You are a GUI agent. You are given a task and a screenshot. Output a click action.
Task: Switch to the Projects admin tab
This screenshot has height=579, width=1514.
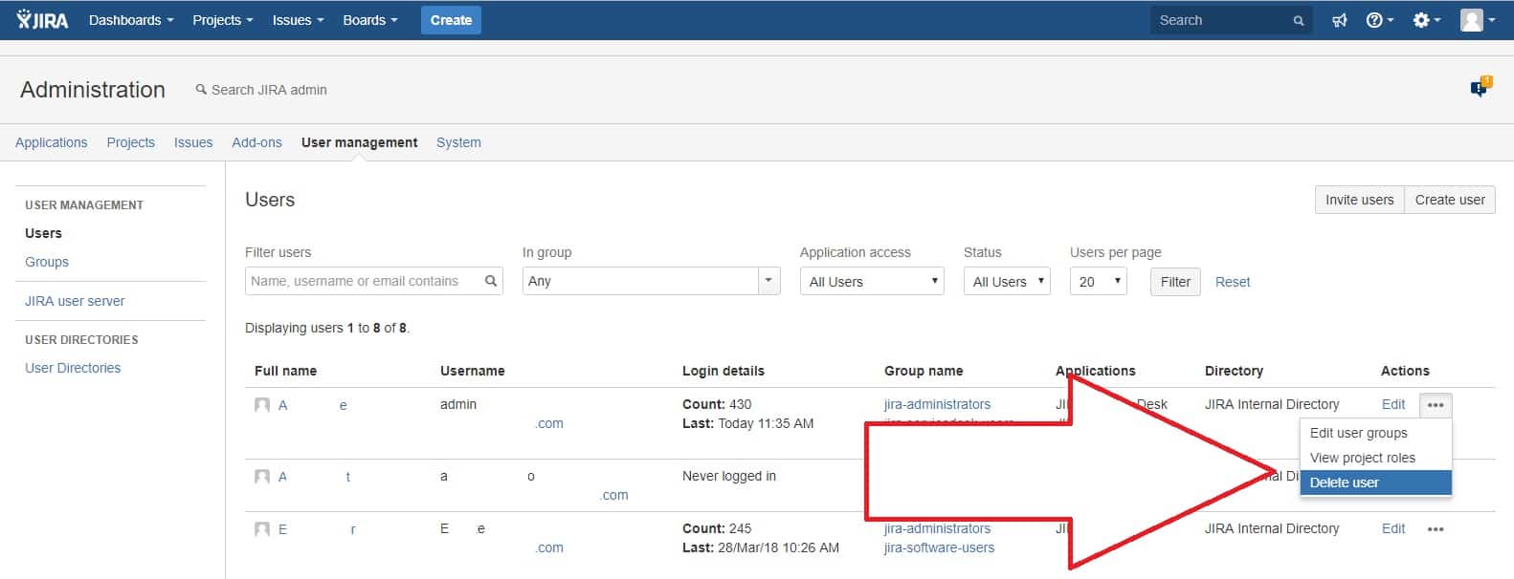click(130, 142)
